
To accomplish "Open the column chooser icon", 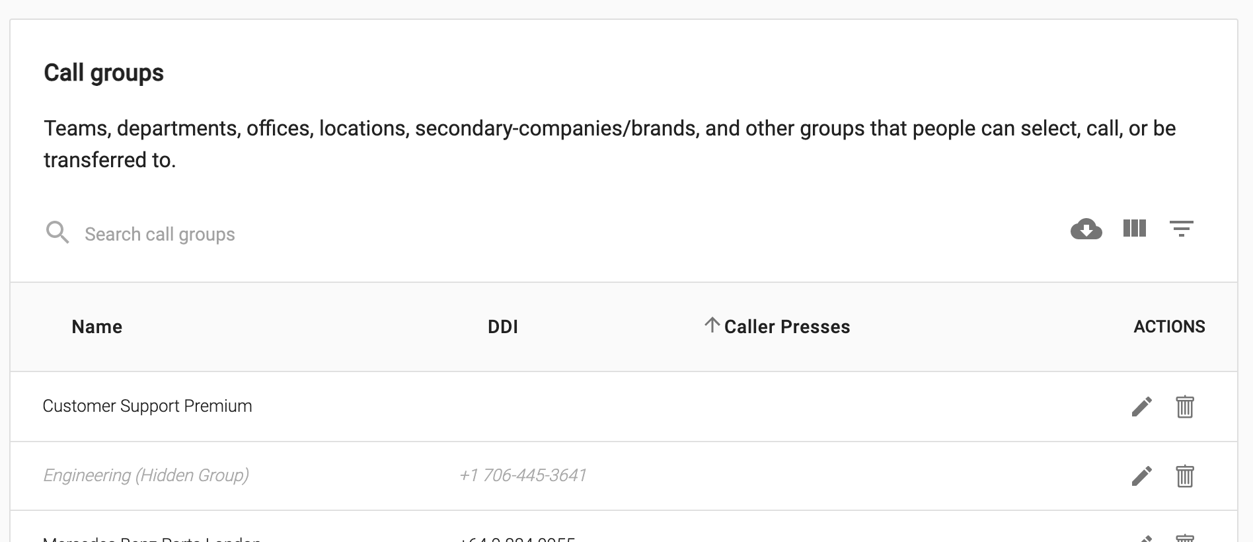I will click(1134, 229).
